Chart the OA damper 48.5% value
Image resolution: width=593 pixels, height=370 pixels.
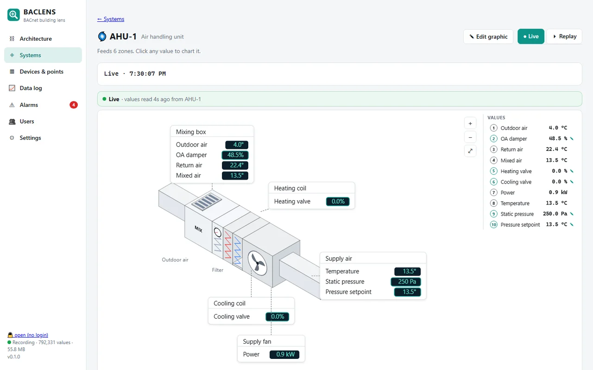click(235, 155)
